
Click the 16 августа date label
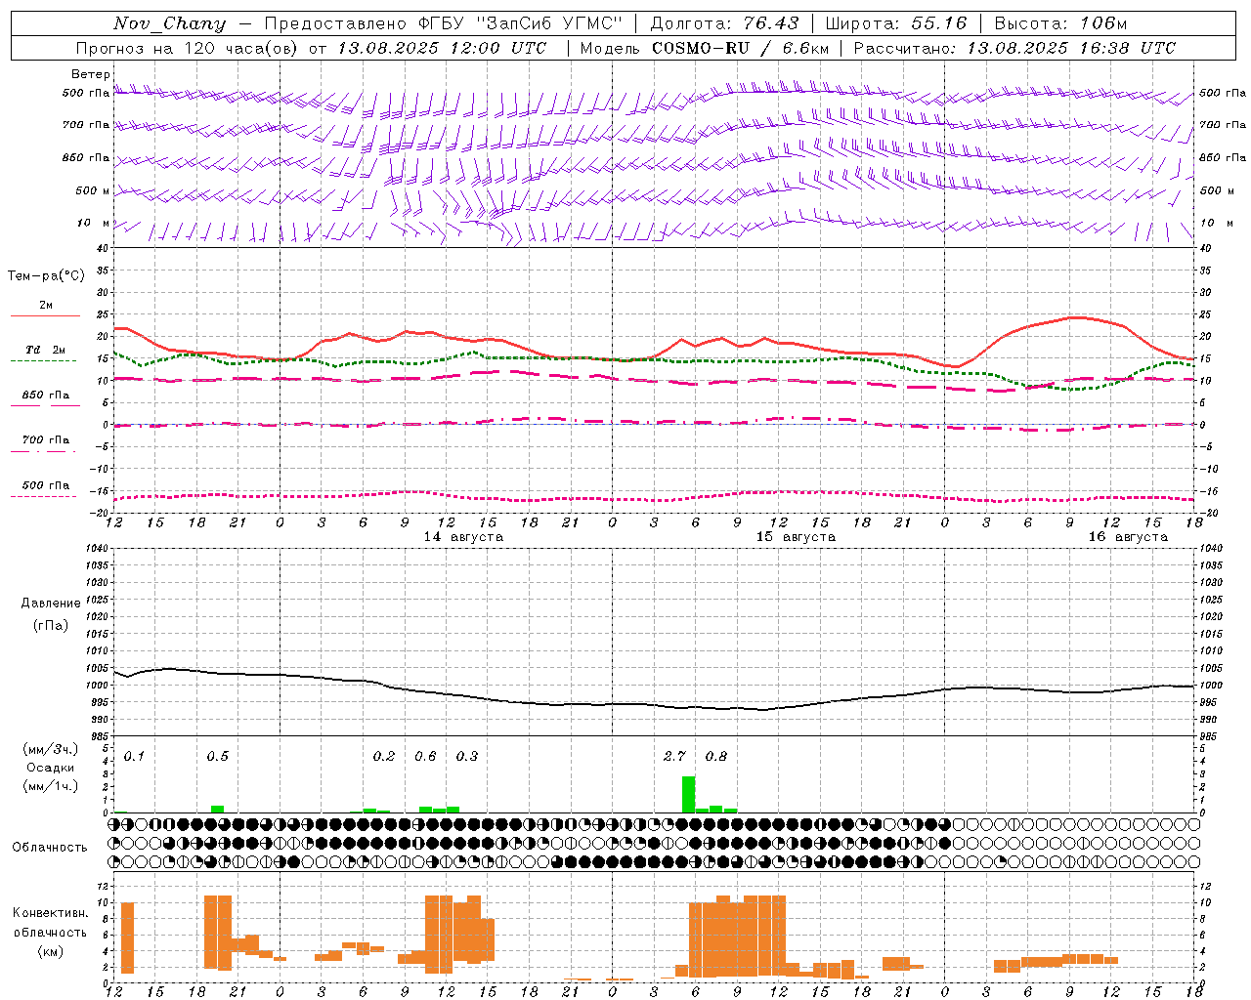click(1128, 537)
